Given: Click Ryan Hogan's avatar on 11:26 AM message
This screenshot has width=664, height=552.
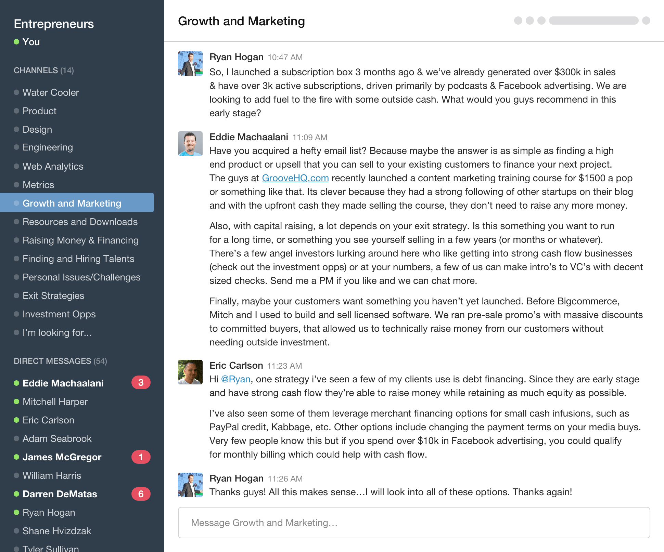Looking at the screenshot, I should 190,485.
